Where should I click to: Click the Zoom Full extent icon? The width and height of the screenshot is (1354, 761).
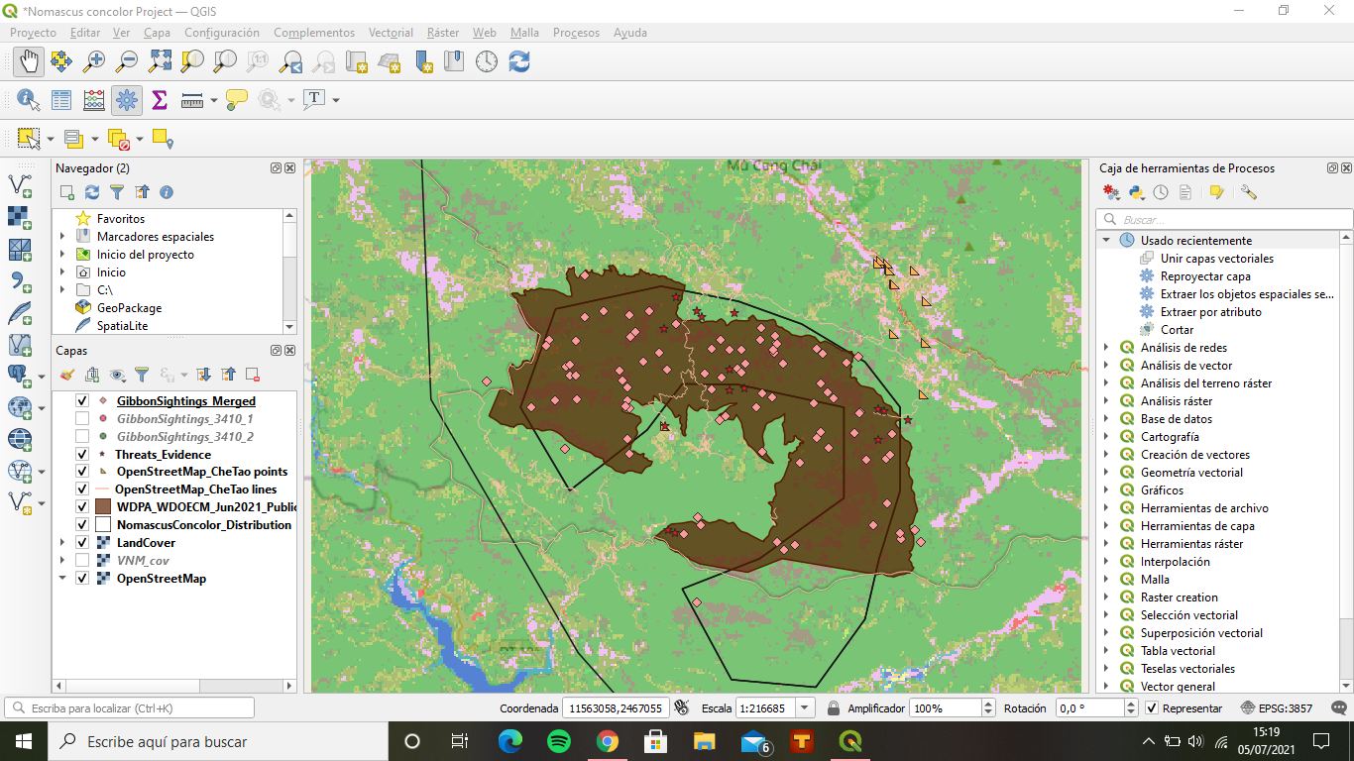160,61
